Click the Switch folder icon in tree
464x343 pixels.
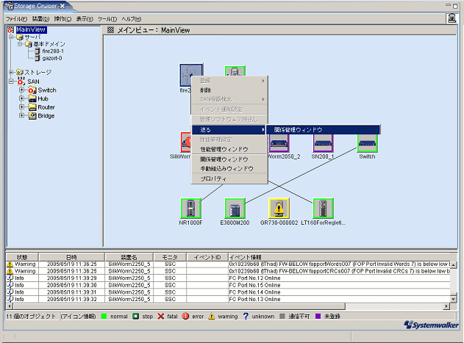pos(32,90)
